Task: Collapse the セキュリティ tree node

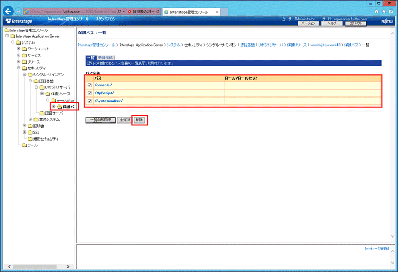Action: tap(19, 68)
